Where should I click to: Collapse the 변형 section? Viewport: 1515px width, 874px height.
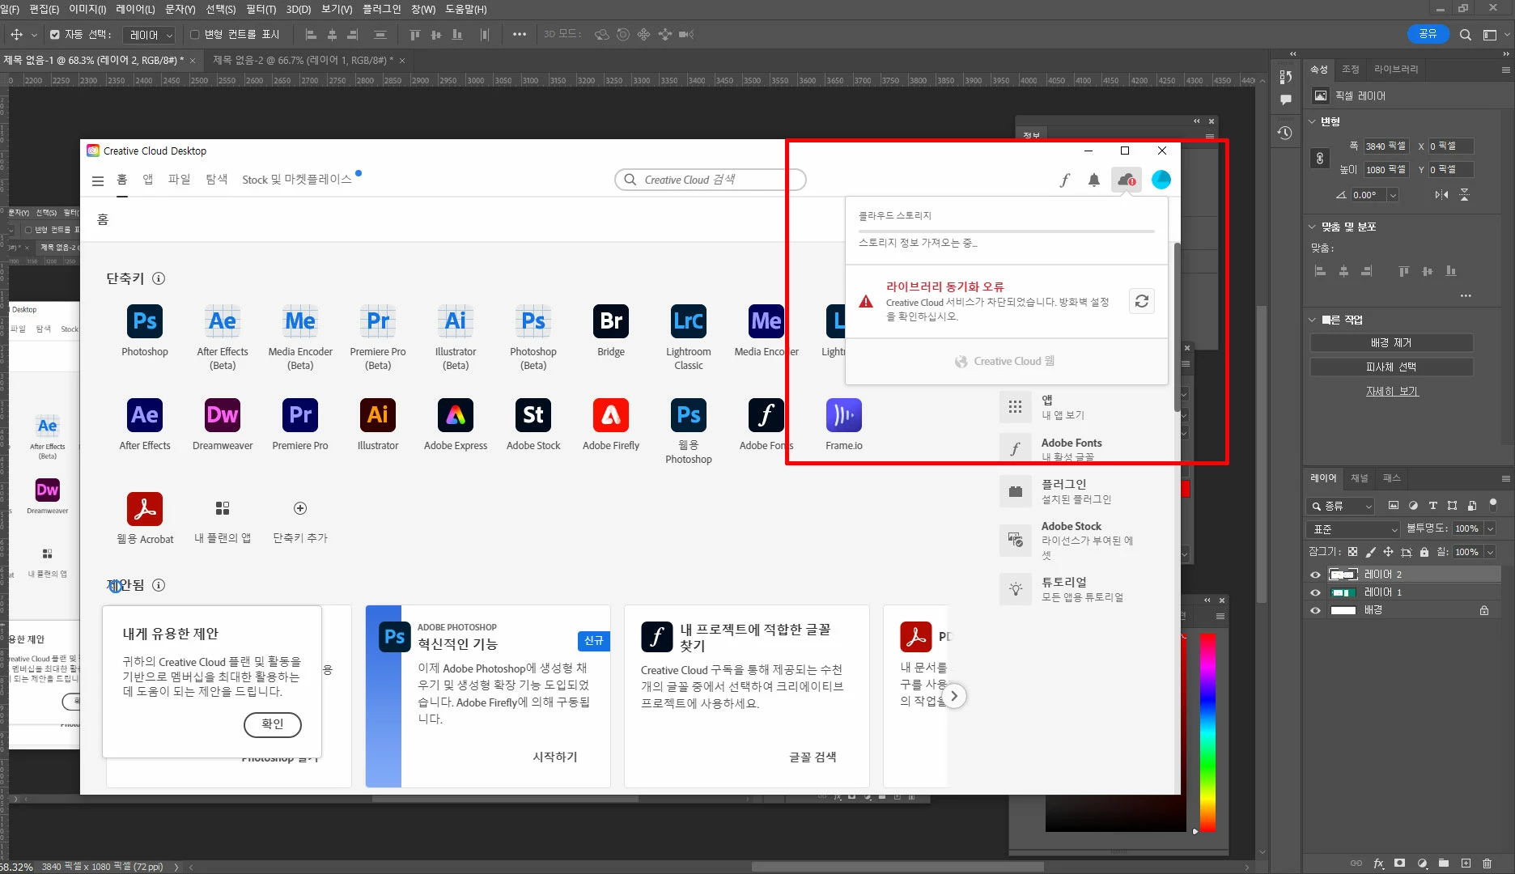[x=1313, y=121]
